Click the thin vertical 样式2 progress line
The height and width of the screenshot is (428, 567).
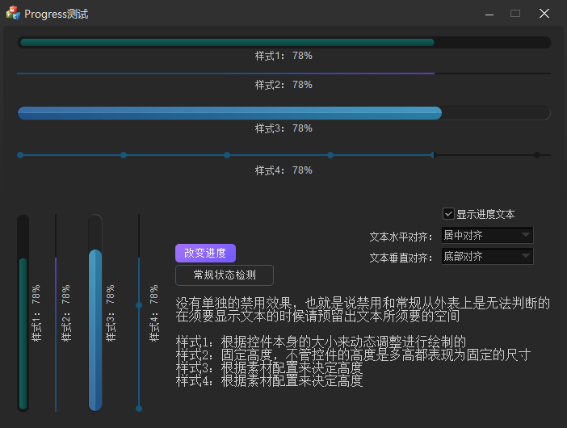point(56,313)
